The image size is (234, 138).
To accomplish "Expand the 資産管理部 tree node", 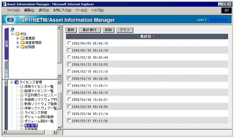I will (18, 42).
